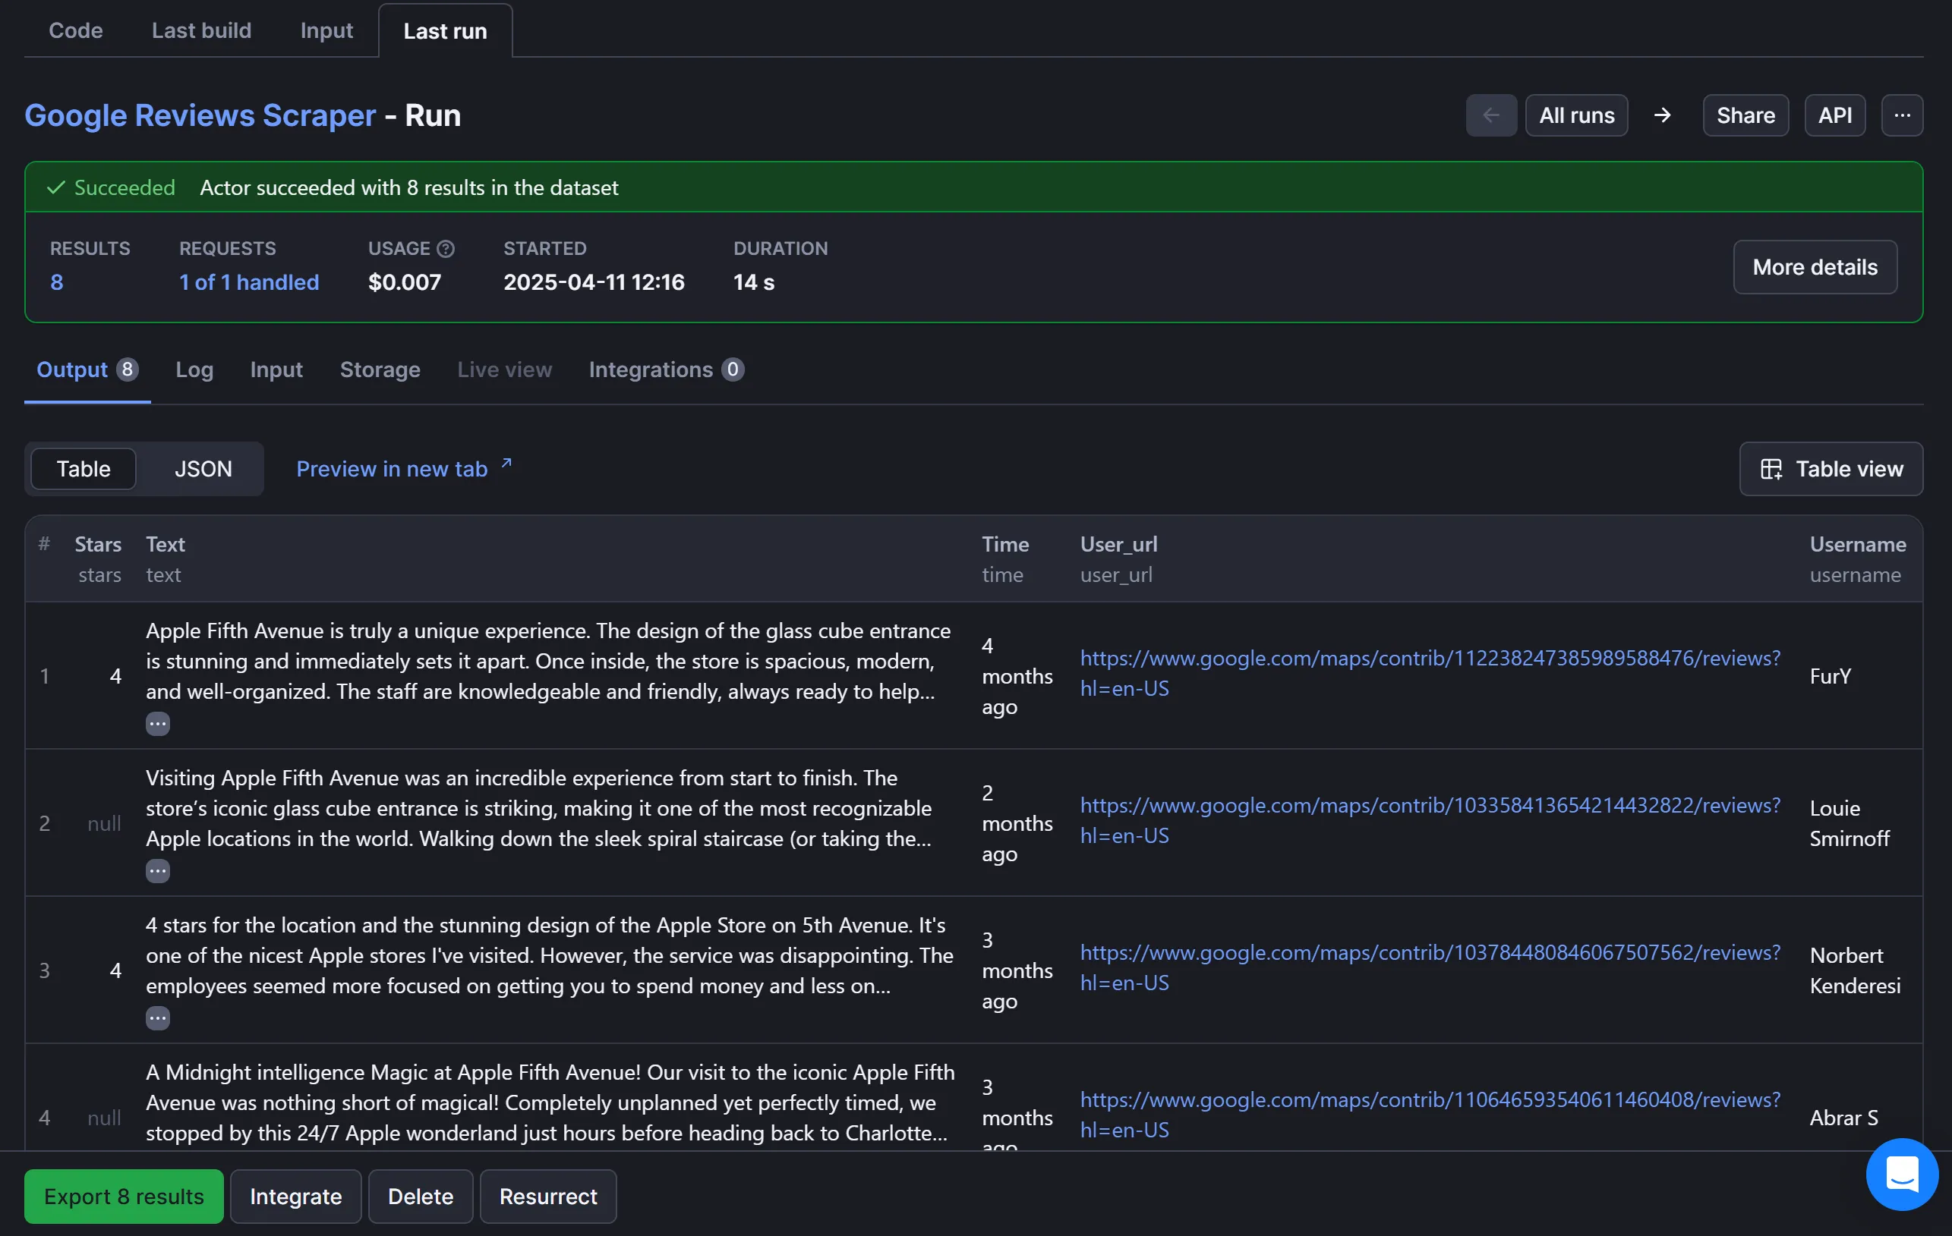Viewport: 1952px width, 1236px height.
Task: Switch to the Log tab
Action: click(x=194, y=370)
